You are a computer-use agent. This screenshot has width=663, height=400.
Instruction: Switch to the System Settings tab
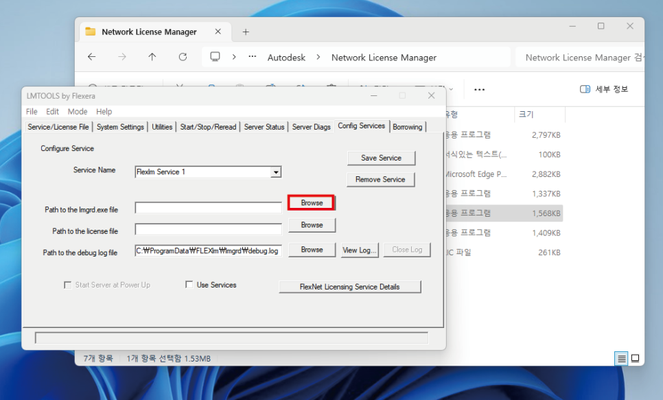120,127
